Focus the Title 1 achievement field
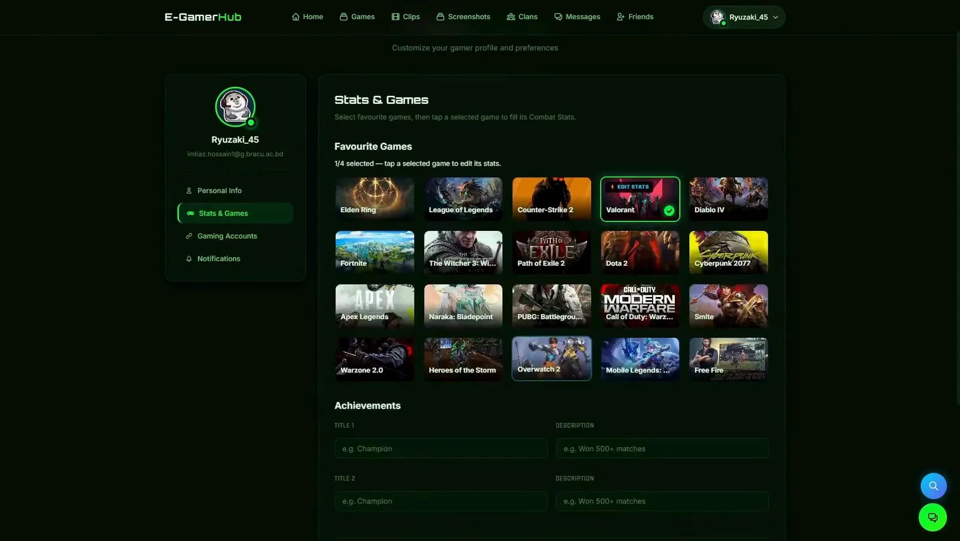Image resolution: width=960 pixels, height=541 pixels. click(441, 448)
